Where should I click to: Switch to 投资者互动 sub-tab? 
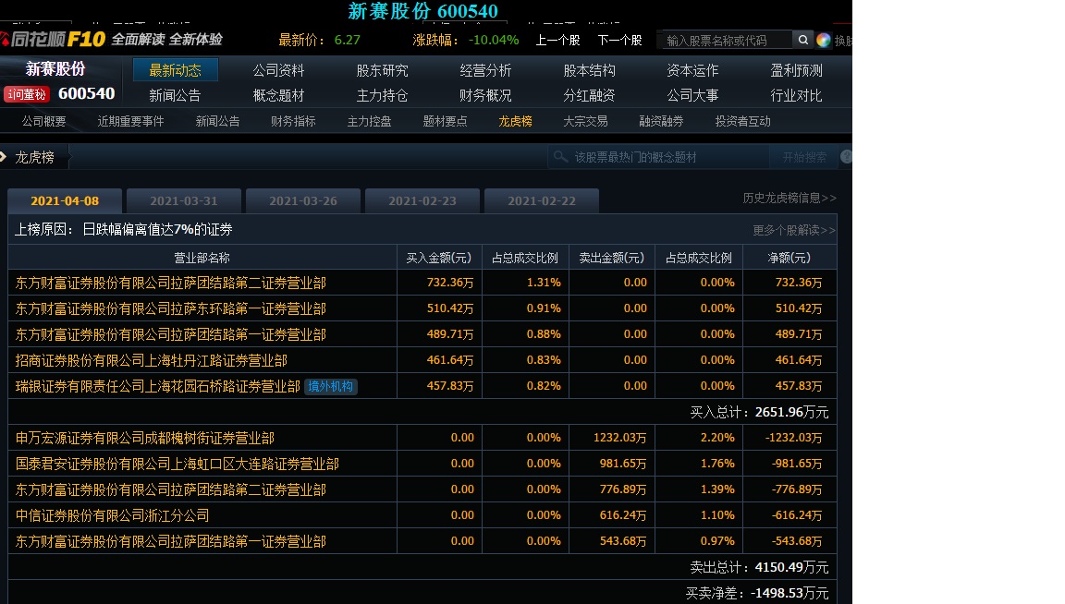742,121
